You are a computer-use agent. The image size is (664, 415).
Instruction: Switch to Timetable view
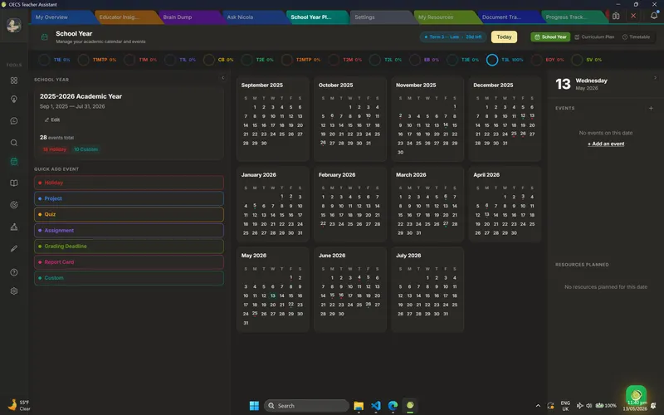point(636,37)
